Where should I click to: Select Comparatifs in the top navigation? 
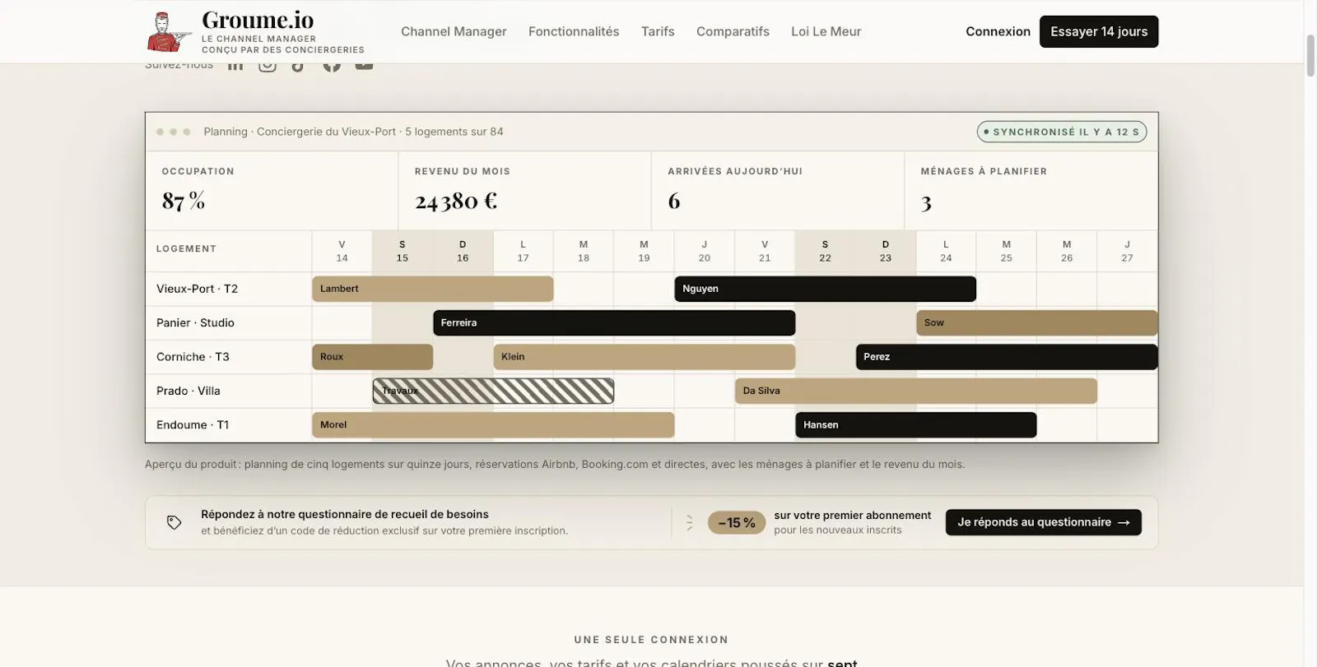point(733,31)
